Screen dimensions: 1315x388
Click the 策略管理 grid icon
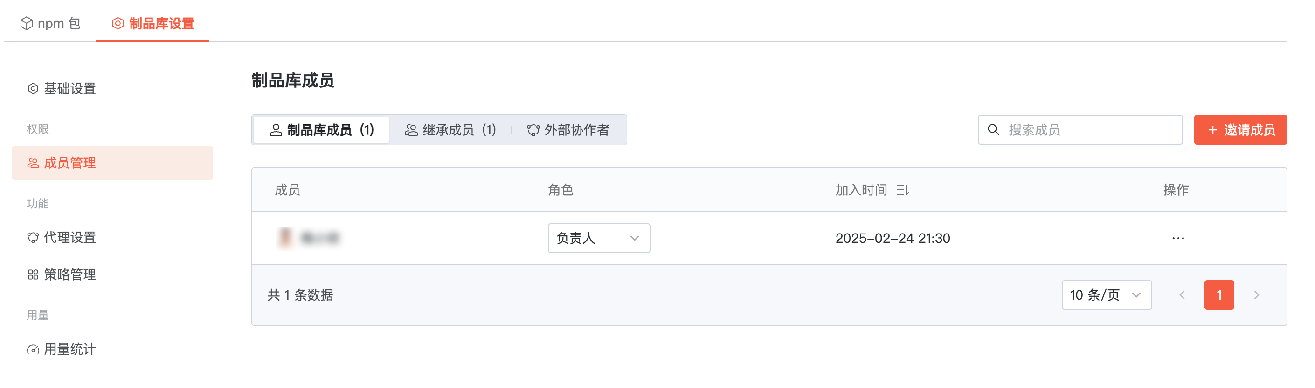pos(33,275)
